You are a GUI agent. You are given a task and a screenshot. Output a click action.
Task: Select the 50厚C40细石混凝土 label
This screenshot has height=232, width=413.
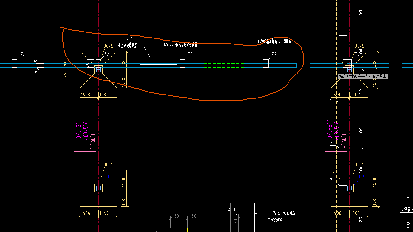click(x=283, y=214)
